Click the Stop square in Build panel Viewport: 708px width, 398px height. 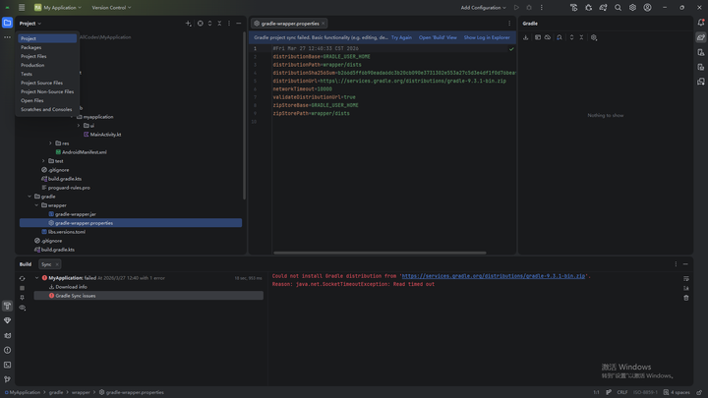pyautogui.click(x=22, y=288)
